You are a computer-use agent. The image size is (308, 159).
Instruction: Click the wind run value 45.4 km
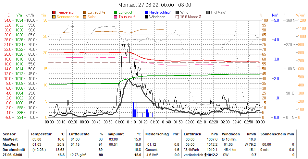coord(230,150)
